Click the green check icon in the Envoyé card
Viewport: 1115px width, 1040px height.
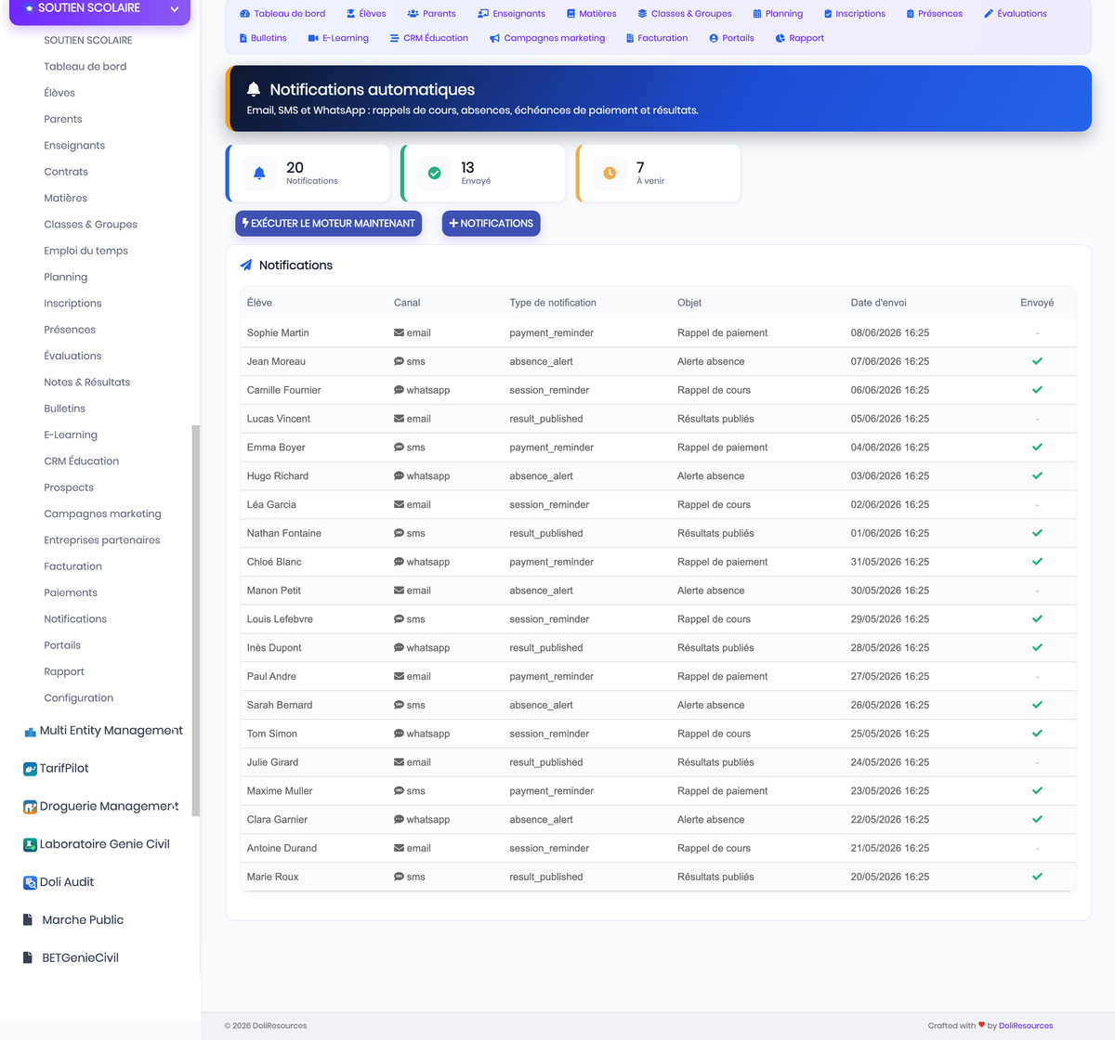click(434, 173)
